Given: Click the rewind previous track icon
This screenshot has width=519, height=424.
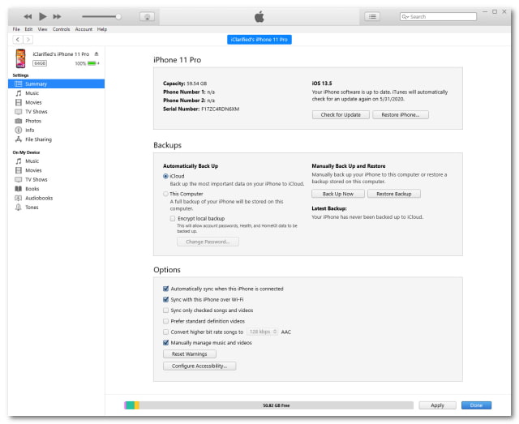Looking at the screenshot, I should [x=28, y=16].
